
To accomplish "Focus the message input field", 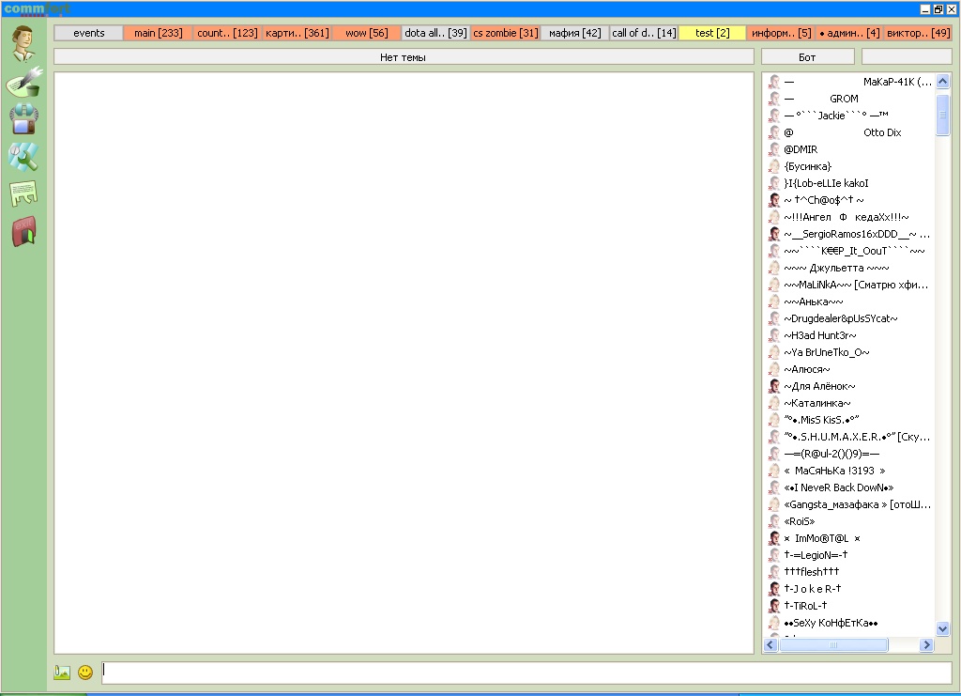I will pyautogui.click(x=526, y=673).
